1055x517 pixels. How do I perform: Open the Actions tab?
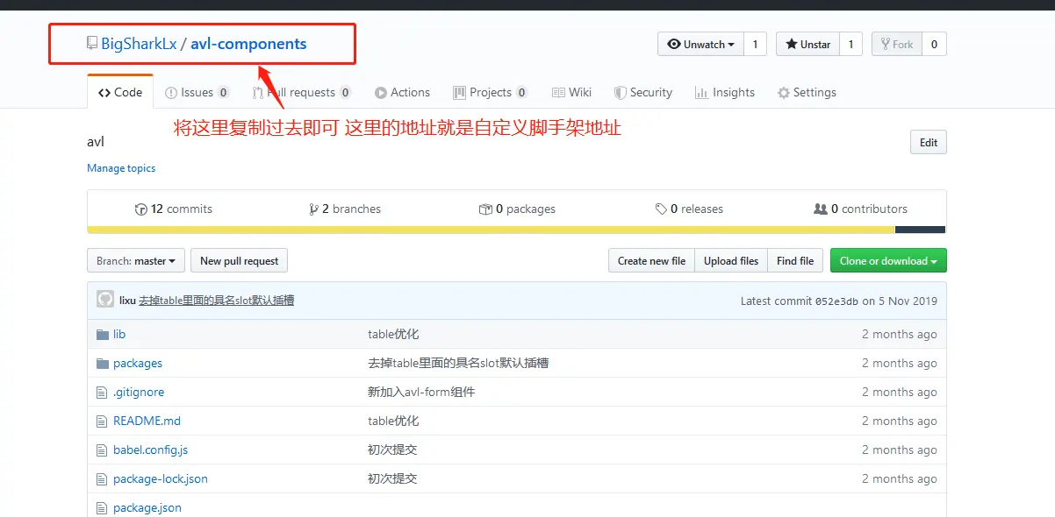click(x=402, y=92)
